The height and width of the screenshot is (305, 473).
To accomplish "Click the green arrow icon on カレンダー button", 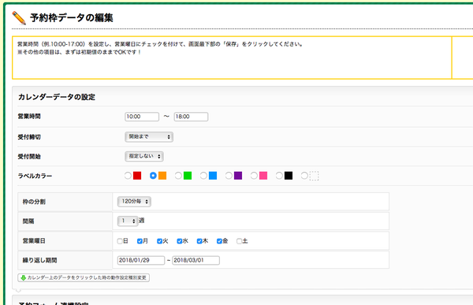I will [23, 277].
